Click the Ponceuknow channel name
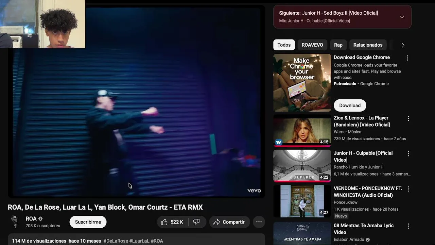The height and width of the screenshot is (245, 435). [x=346, y=202]
